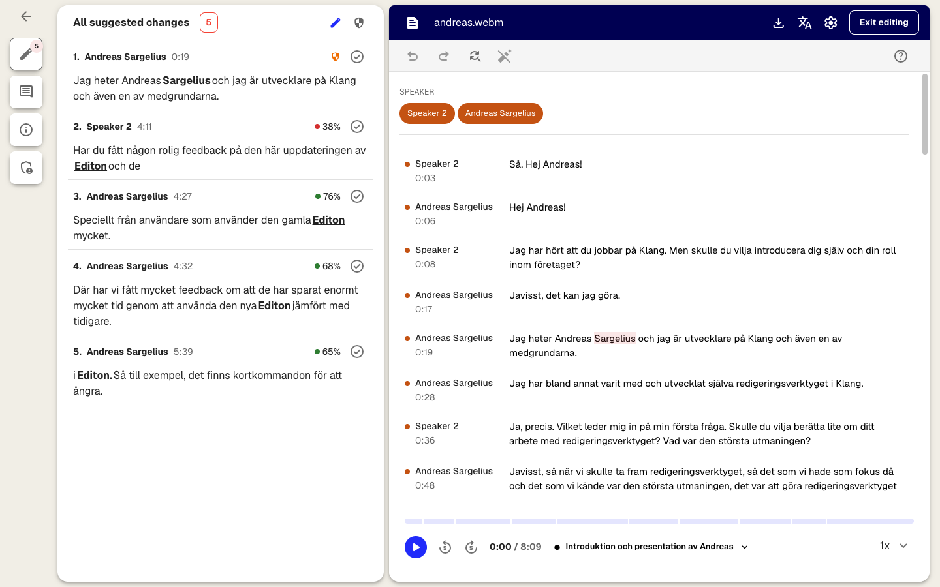The image size is (940, 587).
Task: Open the suggested changes pencil sidebar tab
Action: click(26, 54)
